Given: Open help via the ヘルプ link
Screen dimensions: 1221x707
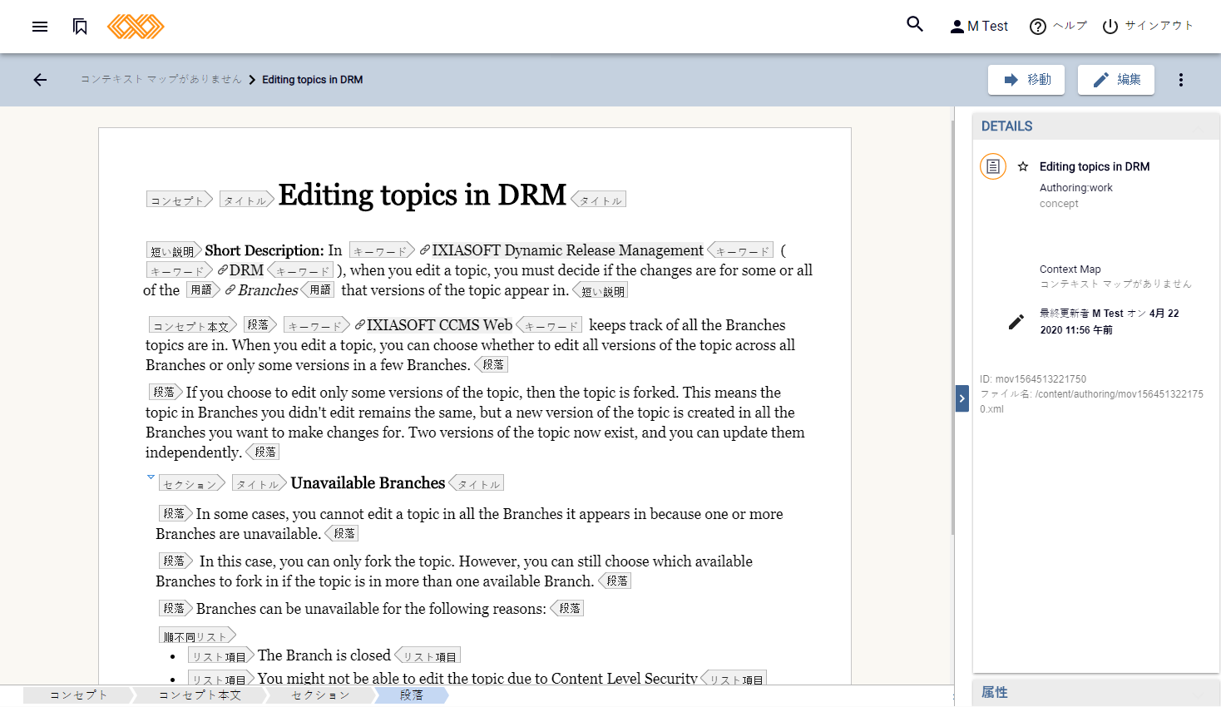Looking at the screenshot, I should click(1058, 27).
